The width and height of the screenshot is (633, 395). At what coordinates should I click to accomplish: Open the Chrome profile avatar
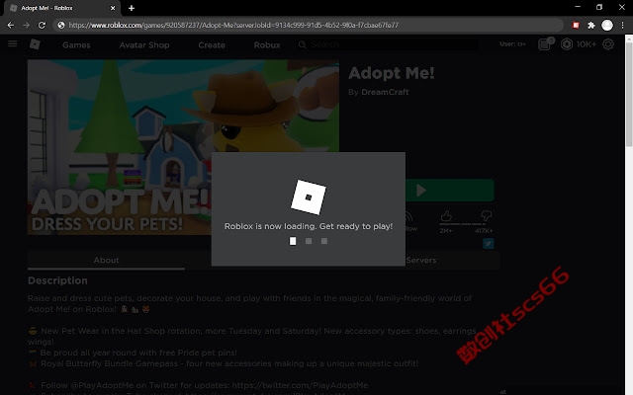(x=607, y=25)
